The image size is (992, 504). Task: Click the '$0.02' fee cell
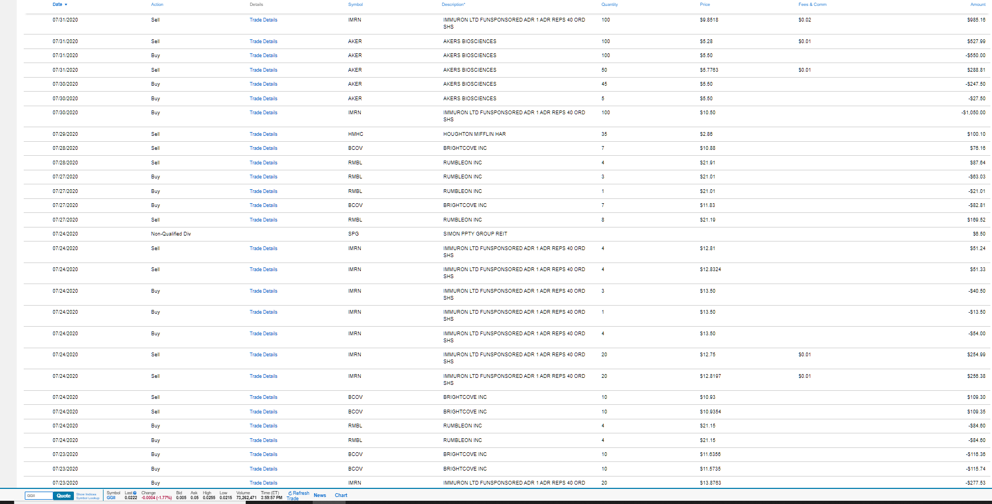click(x=804, y=20)
